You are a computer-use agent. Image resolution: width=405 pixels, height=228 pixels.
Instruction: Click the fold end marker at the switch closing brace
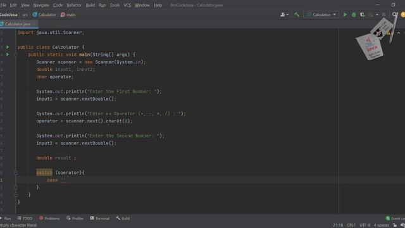(16, 187)
